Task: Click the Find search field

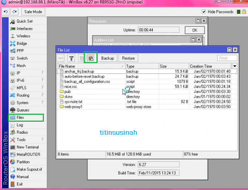Action: (x=227, y=58)
